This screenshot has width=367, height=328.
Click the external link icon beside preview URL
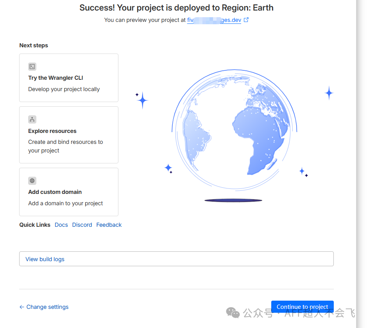click(246, 20)
